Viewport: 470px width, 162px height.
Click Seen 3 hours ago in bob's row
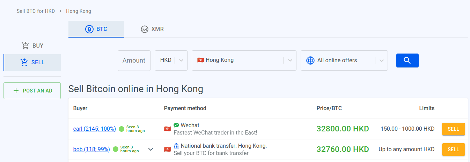click(130, 149)
